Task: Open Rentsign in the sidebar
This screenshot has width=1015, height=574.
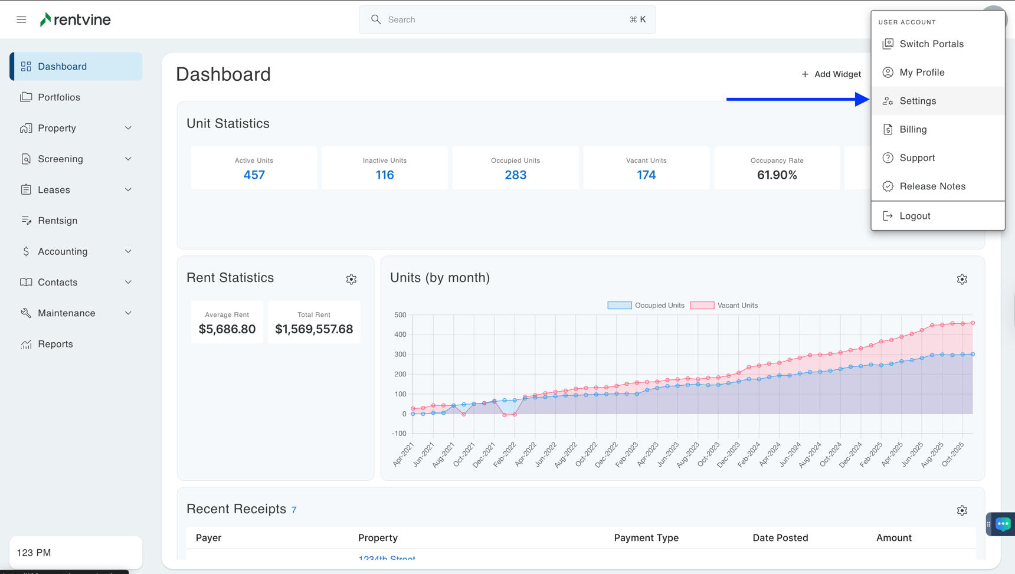Action: pyautogui.click(x=57, y=221)
